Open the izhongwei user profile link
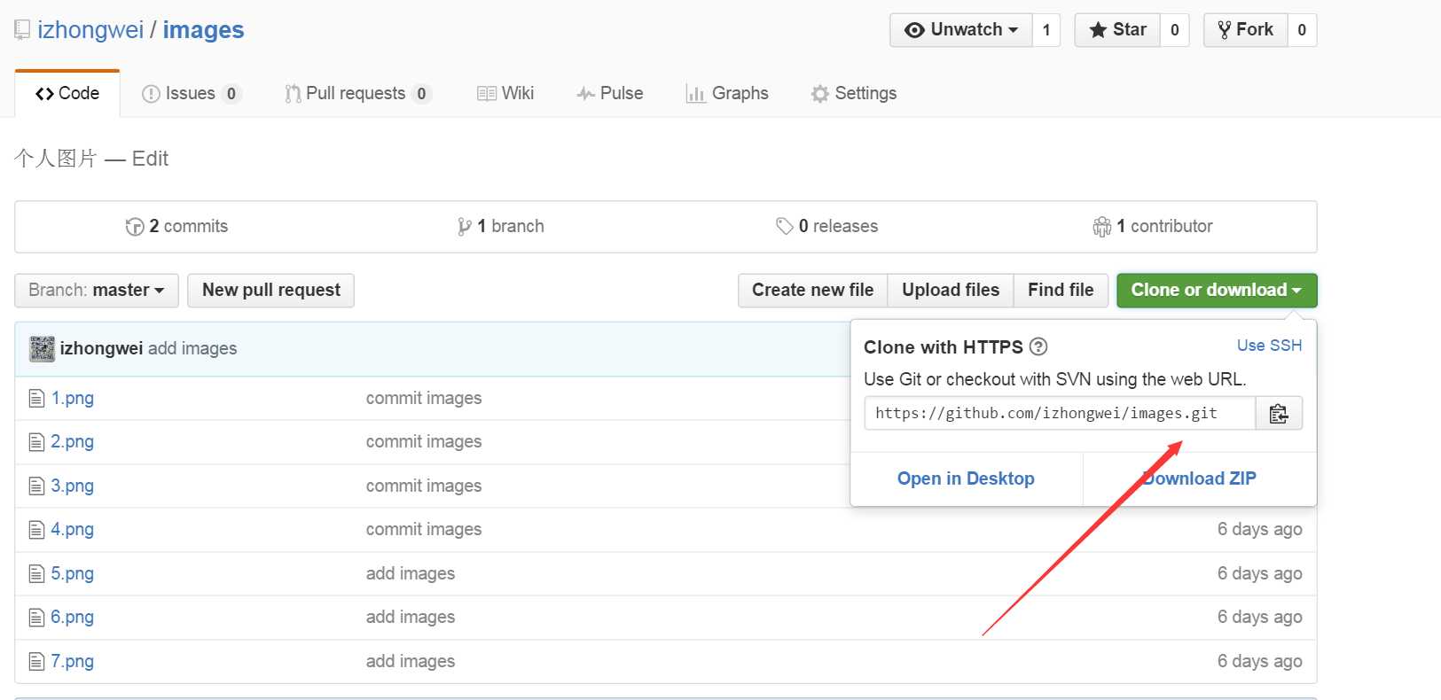 click(90, 30)
